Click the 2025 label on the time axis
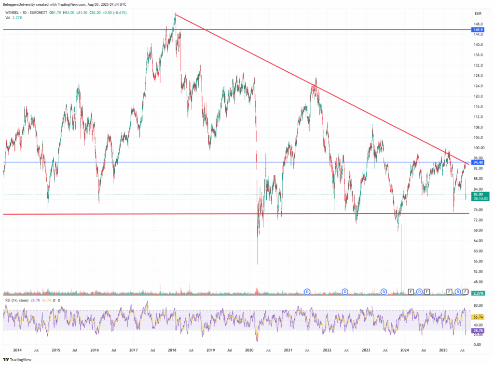This screenshot has width=494, height=365. (443, 350)
